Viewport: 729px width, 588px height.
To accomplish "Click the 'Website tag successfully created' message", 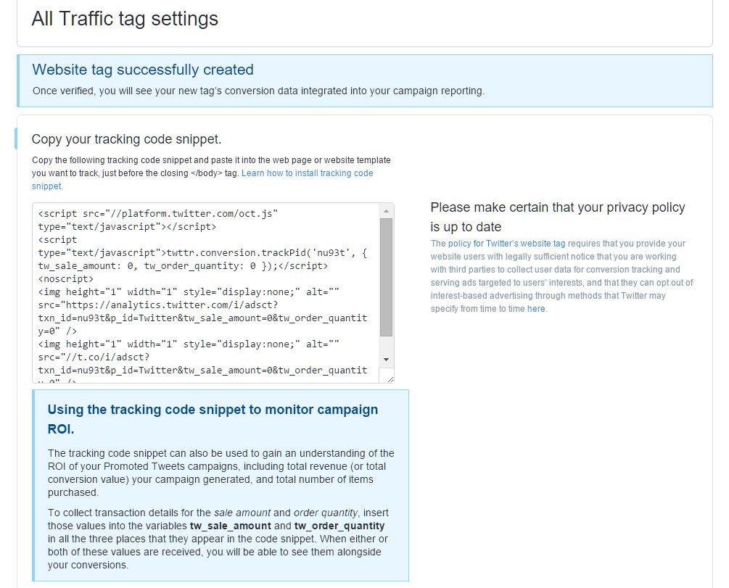I will coord(143,70).
